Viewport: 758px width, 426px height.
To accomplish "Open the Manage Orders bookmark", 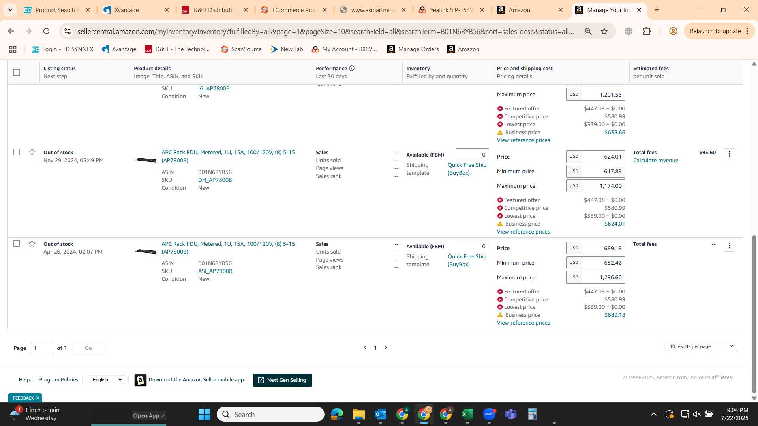I will coord(413,49).
